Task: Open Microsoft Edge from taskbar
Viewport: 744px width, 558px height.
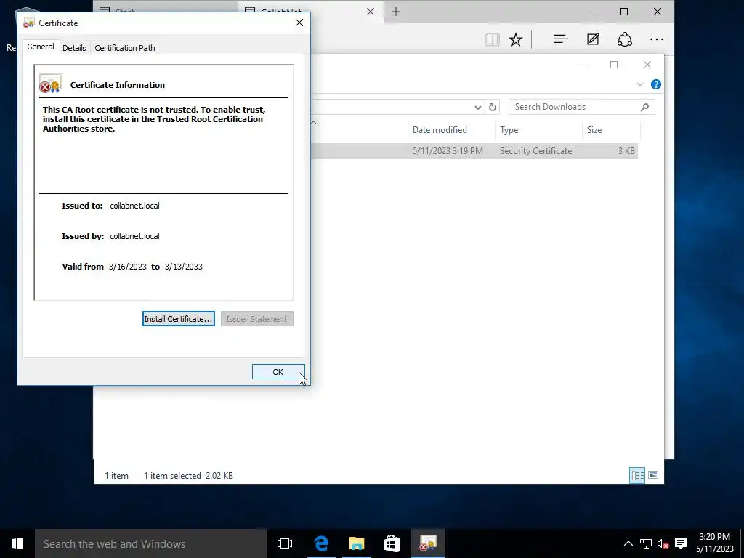Action: (321, 543)
